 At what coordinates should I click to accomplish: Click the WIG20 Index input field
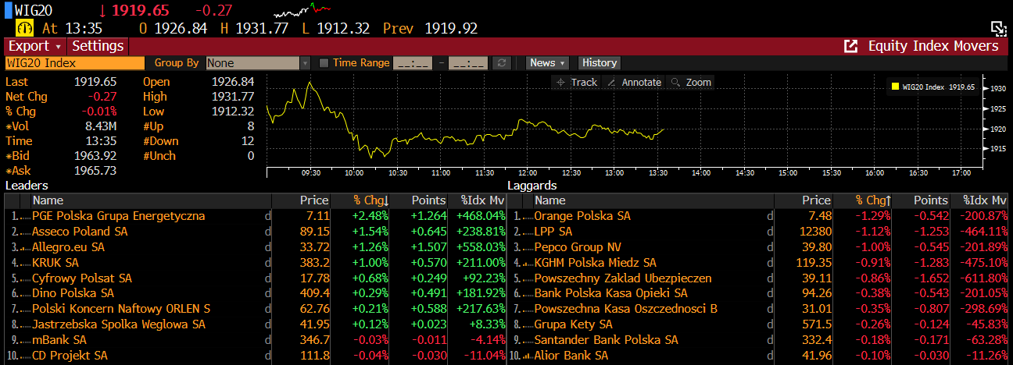point(75,63)
